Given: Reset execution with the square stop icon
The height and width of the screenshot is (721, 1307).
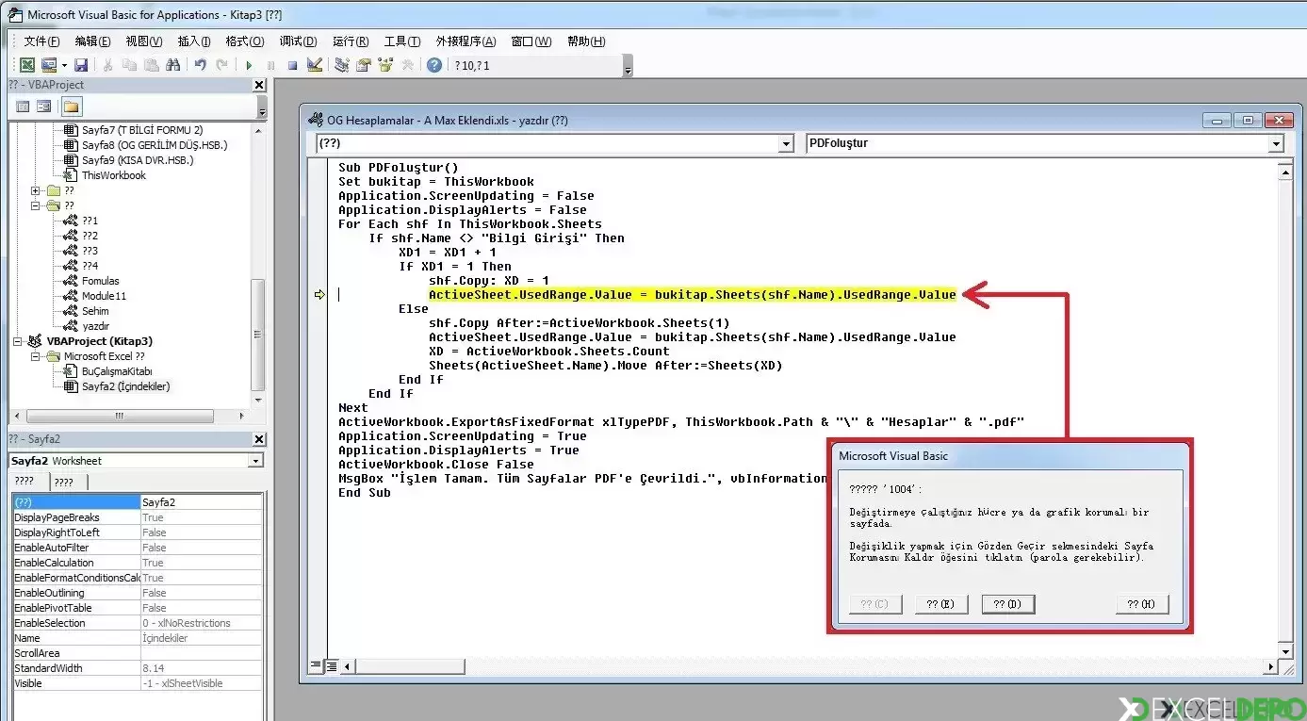Looking at the screenshot, I should pyautogui.click(x=293, y=65).
